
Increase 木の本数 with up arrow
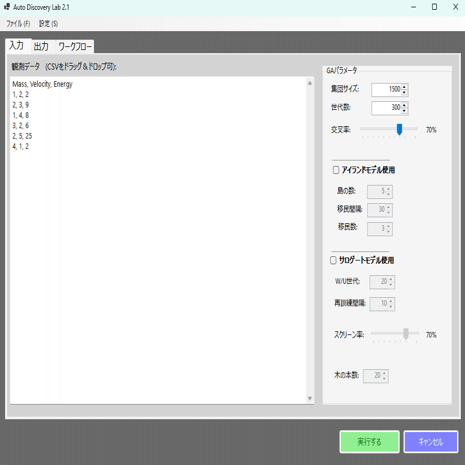click(384, 373)
